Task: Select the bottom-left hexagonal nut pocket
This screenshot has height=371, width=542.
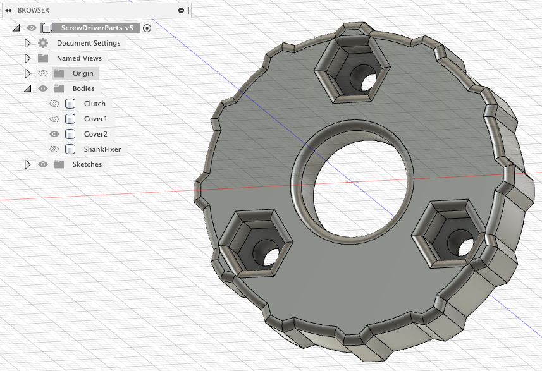Action: tap(255, 243)
